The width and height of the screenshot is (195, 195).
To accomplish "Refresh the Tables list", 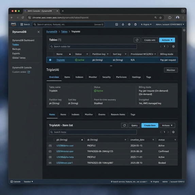I will (137, 40).
